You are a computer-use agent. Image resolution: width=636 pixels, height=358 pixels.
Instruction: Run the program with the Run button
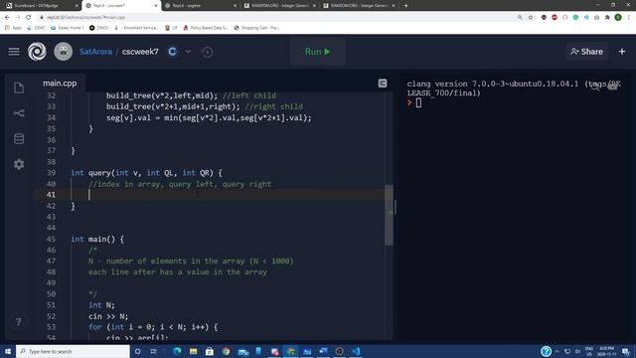click(318, 52)
